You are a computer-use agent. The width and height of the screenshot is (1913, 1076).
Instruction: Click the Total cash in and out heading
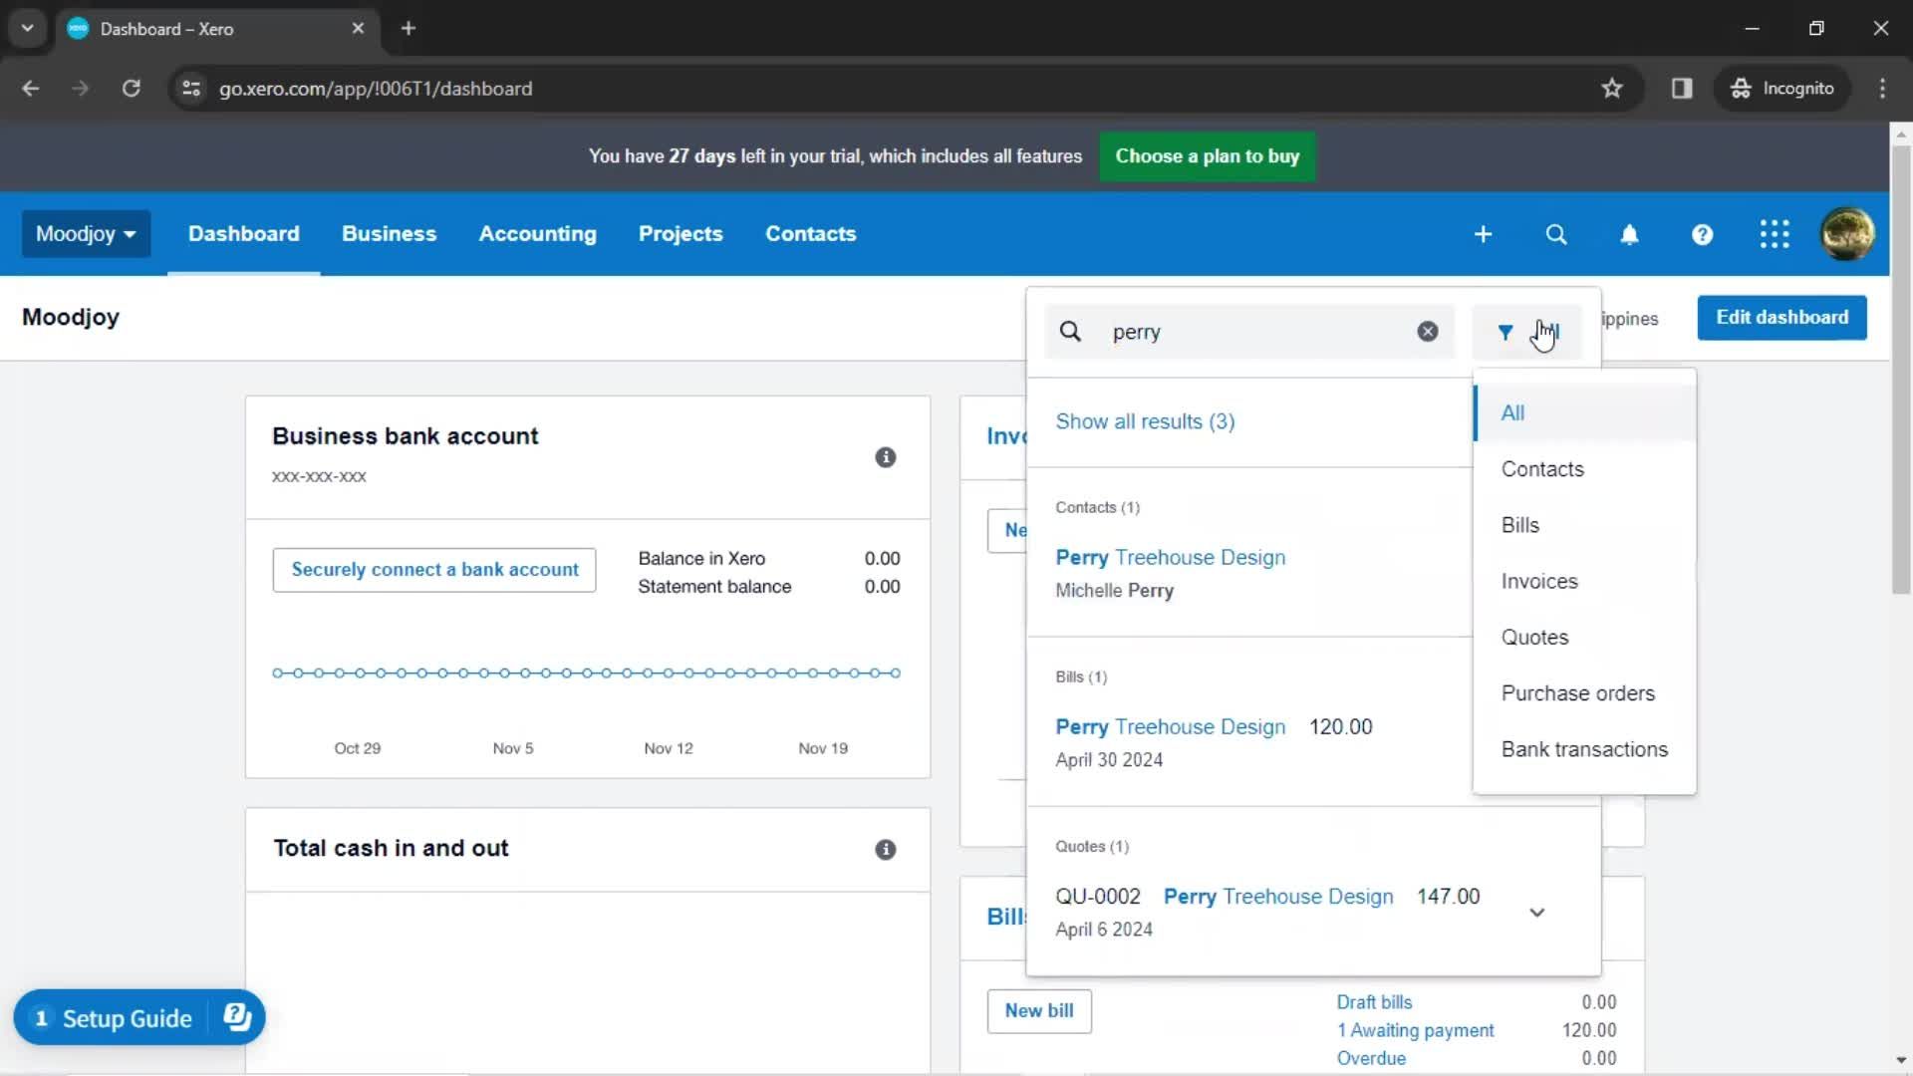pos(391,848)
